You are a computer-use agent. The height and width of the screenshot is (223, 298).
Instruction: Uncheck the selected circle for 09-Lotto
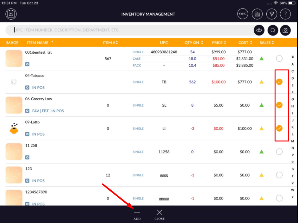click(x=279, y=128)
